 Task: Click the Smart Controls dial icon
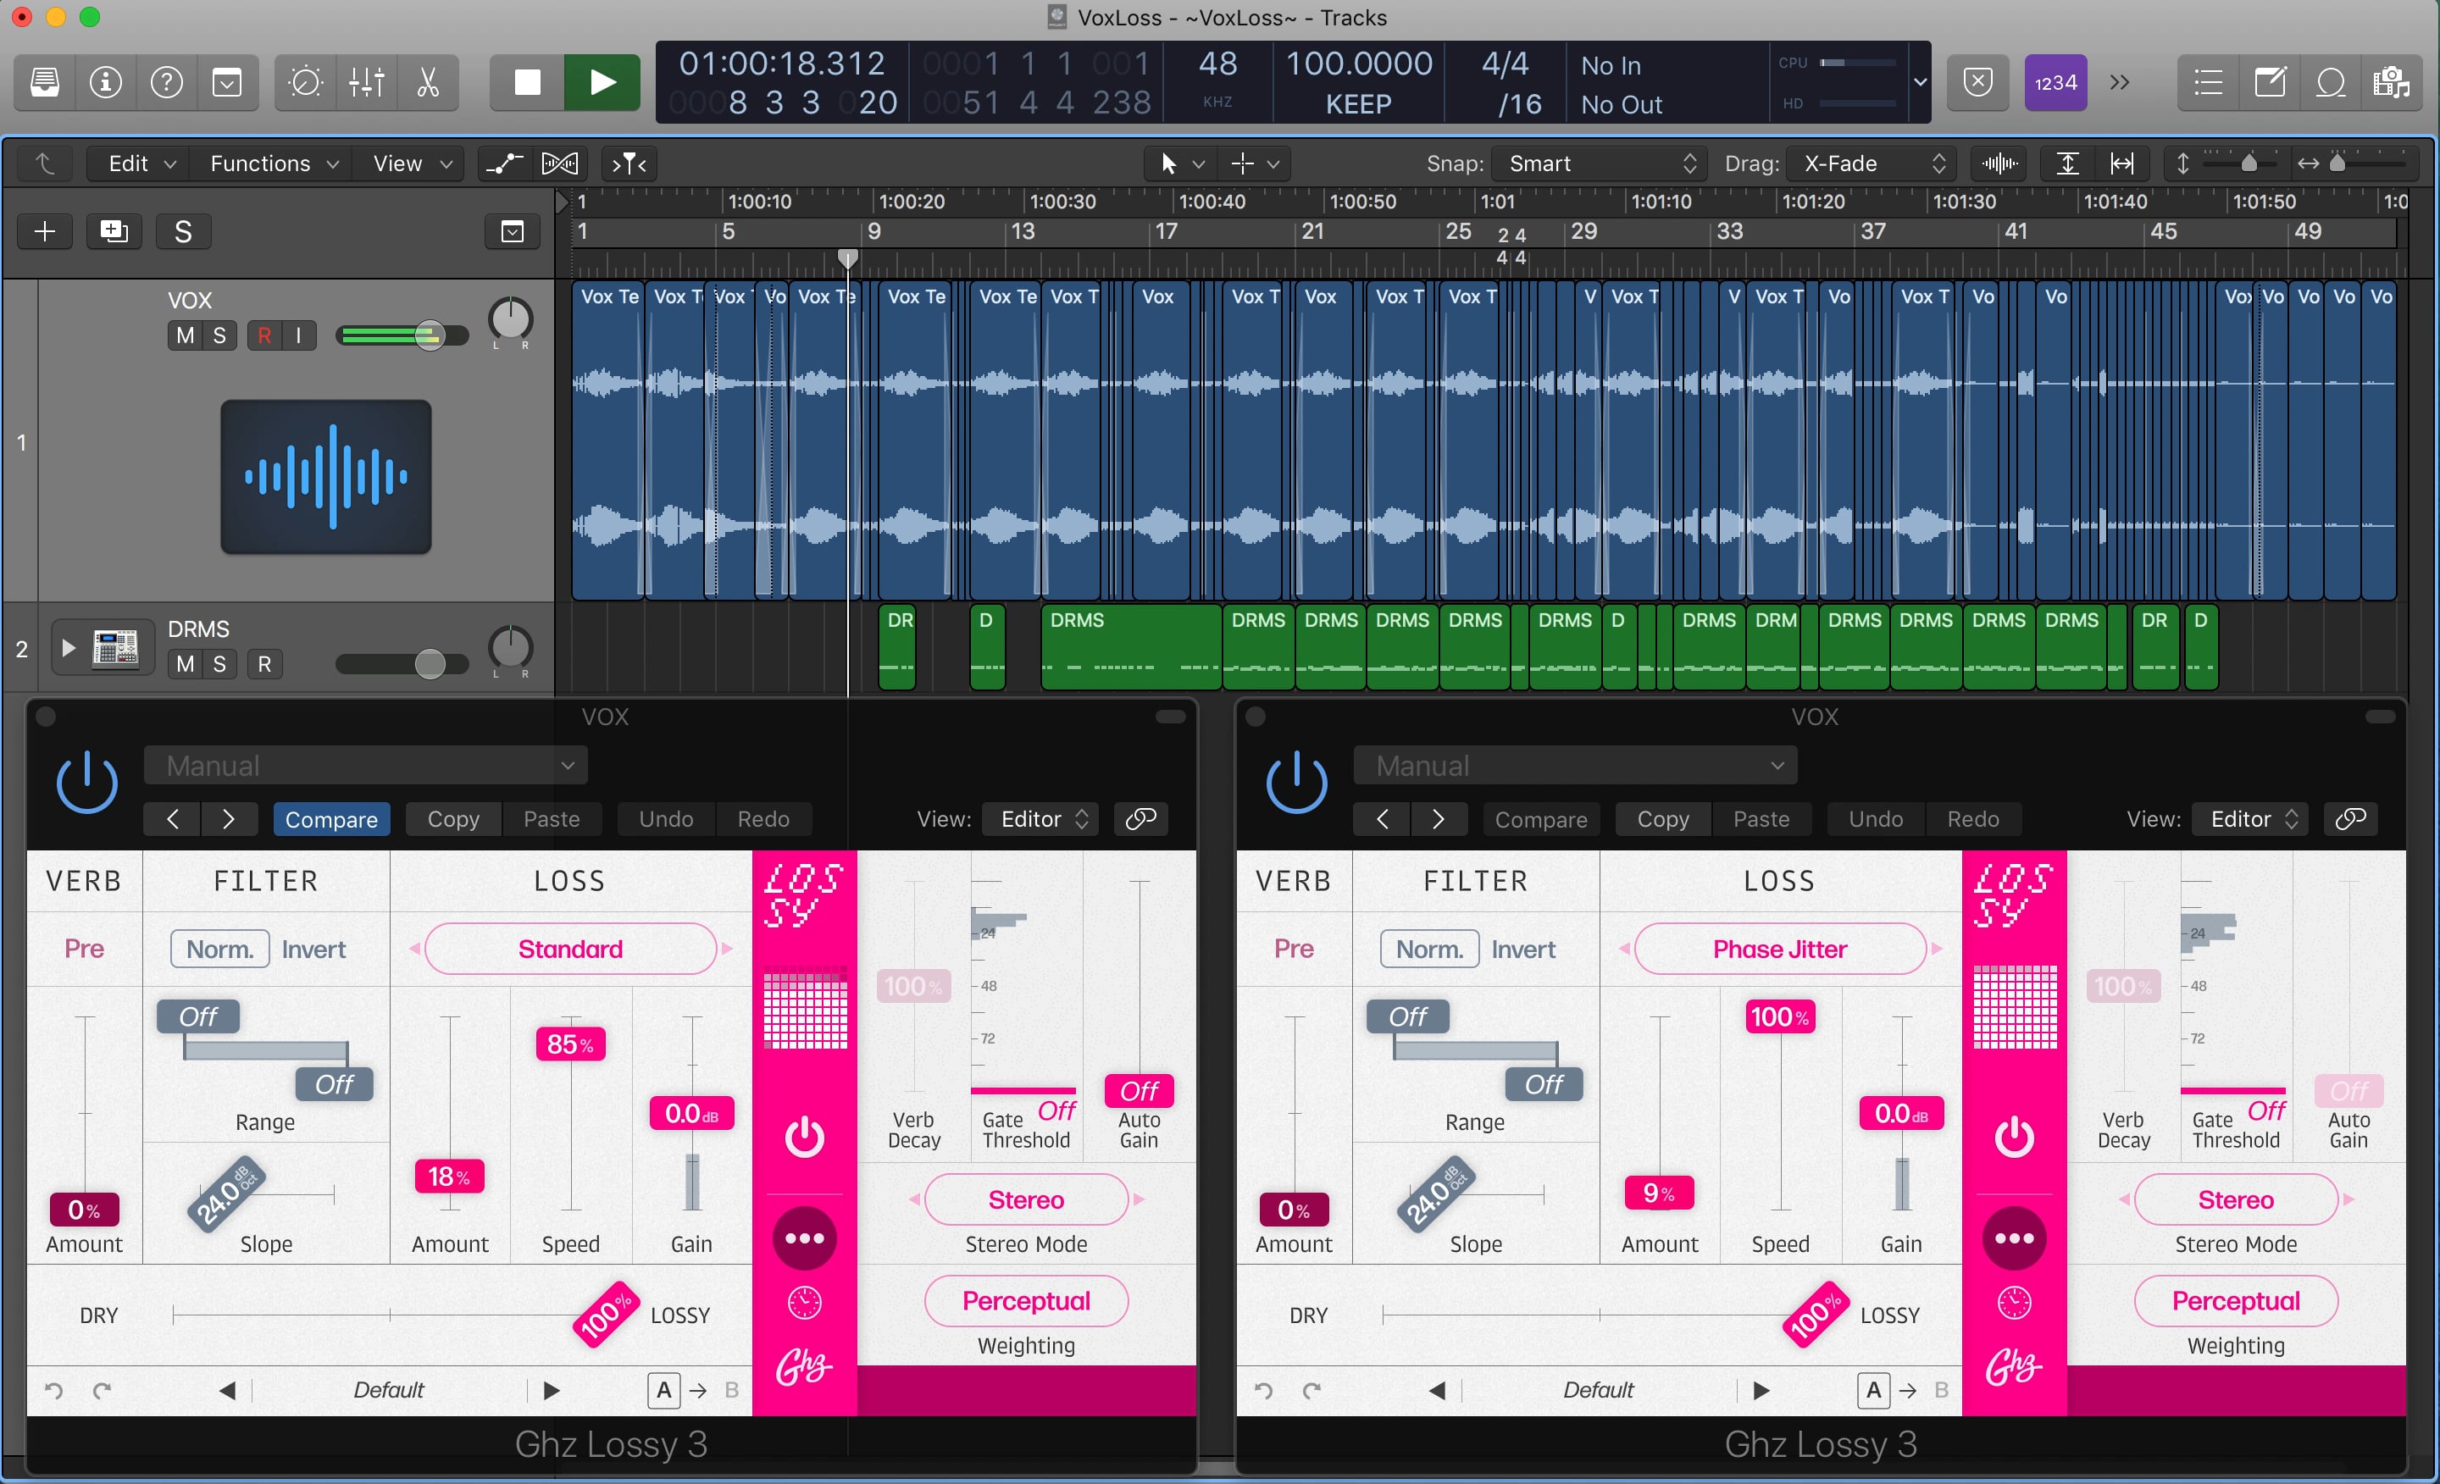tap(305, 82)
